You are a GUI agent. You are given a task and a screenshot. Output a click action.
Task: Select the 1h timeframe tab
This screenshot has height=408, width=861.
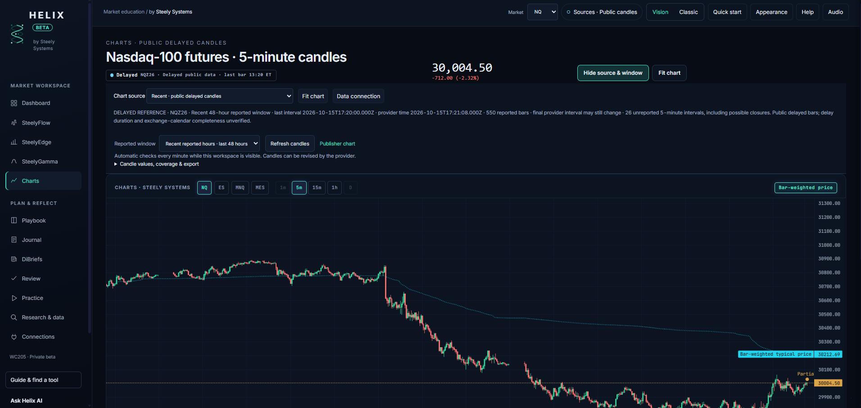pyautogui.click(x=335, y=188)
